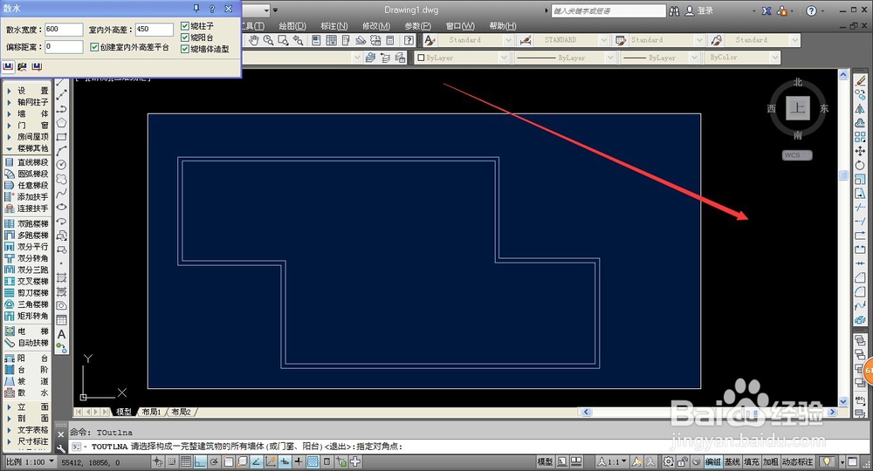Image resolution: width=873 pixels, height=471 pixels.
Task: Select the 矩形转角 stair tool
Action: click(x=27, y=316)
